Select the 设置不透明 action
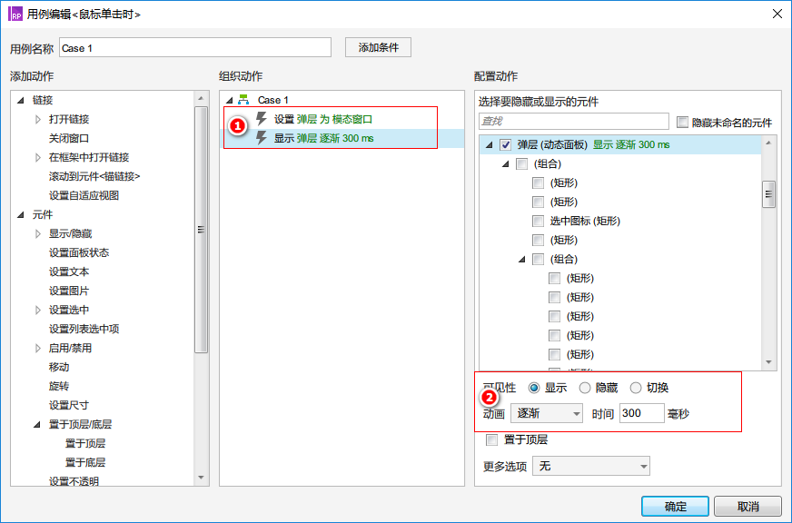This screenshot has width=792, height=523. pyautogui.click(x=74, y=481)
